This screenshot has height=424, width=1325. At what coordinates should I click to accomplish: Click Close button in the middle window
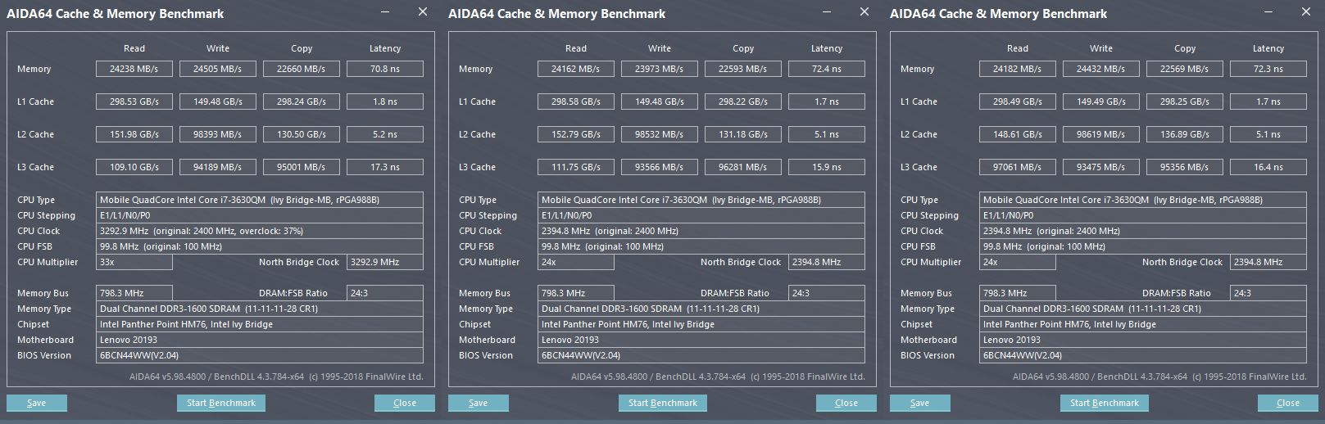[846, 403]
